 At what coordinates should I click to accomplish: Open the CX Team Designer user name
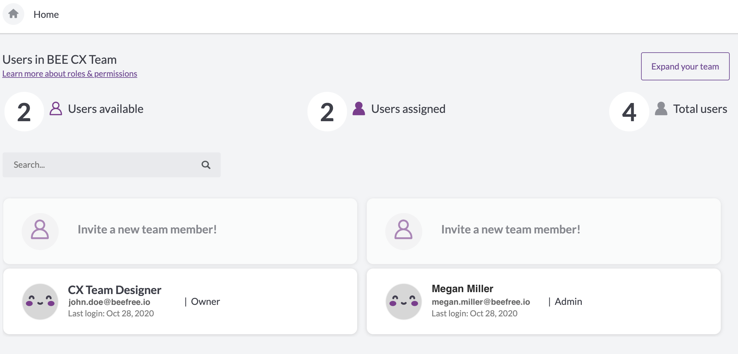[115, 290]
